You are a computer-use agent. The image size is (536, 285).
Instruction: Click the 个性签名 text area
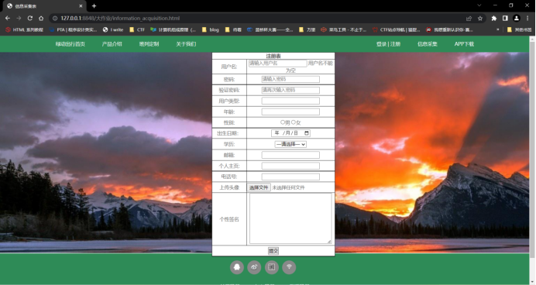tap(290, 218)
